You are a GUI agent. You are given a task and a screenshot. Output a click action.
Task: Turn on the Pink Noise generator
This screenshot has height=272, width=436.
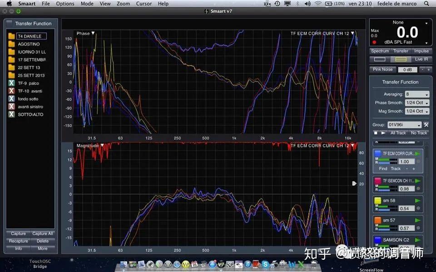382,69
